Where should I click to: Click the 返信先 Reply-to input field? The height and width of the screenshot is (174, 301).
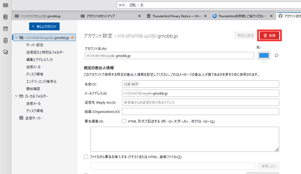[200, 102]
